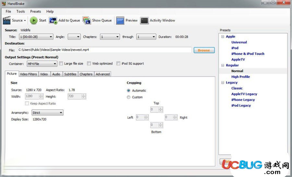
Task: Click the Preview toolbar label
Action: point(131,20)
